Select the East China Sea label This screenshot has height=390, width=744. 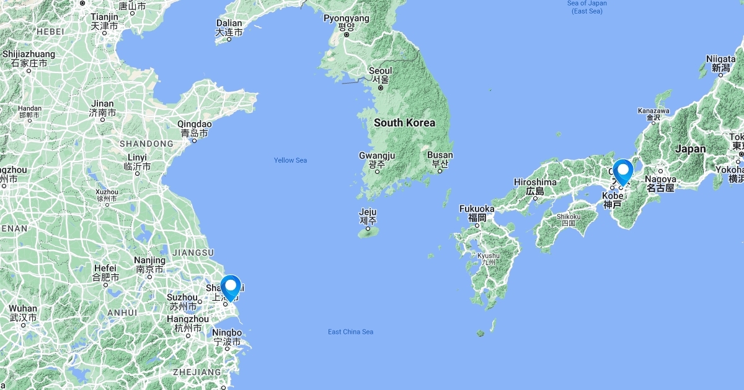[x=351, y=332]
